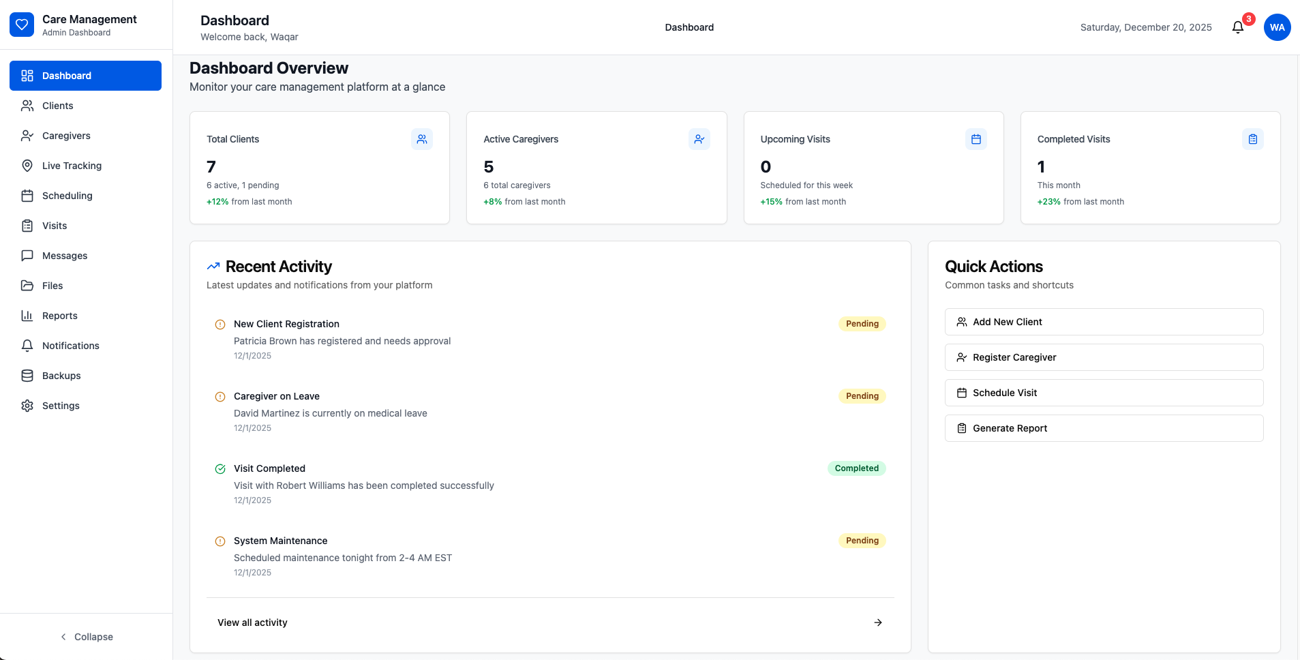Image resolution: width=1300 pixels, height=660 pixels.
Task: Click the arrow next to View all activity
Action: click(x=877, y=622)
